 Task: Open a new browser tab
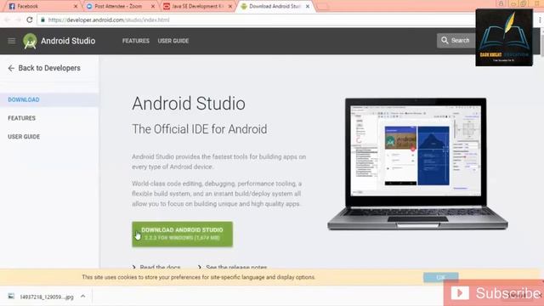click(x=323, y=7)
